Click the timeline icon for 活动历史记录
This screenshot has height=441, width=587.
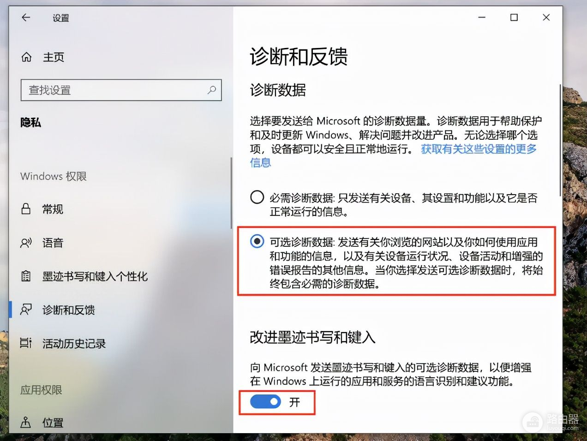[x=26, y=343]
